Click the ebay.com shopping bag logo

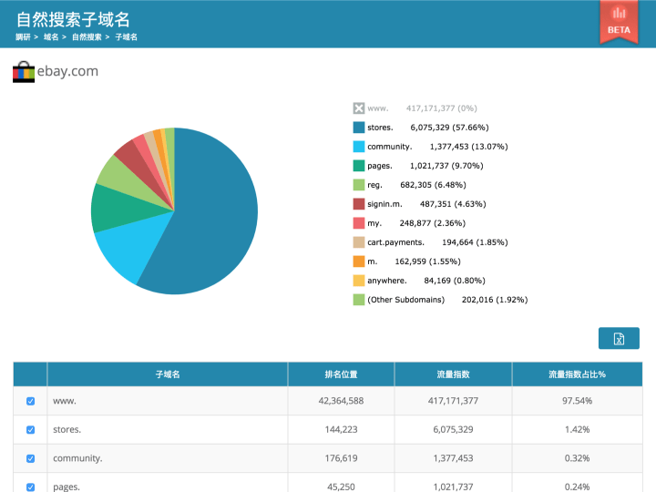point(24,72)
